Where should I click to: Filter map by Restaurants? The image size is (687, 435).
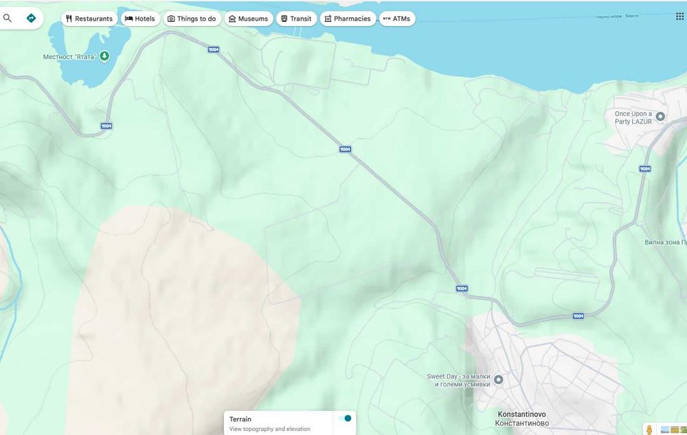[x=89, y=19]
